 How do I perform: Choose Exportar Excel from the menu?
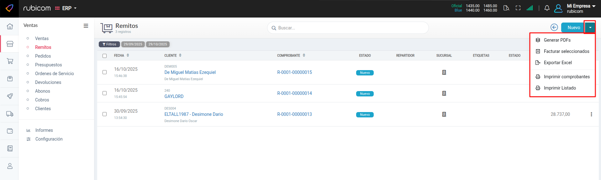557,63
